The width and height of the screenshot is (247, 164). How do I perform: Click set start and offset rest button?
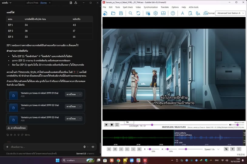point(139,149)
